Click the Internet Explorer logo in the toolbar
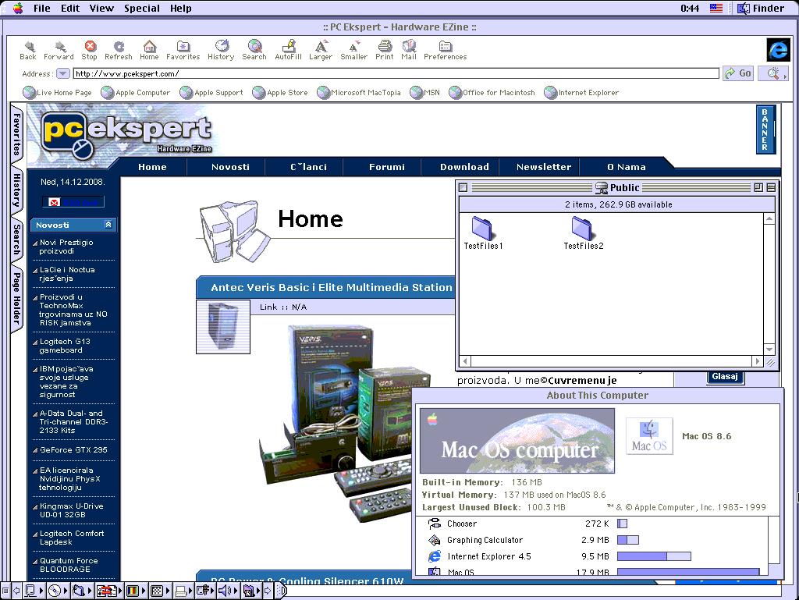 [x=778, y=49]
